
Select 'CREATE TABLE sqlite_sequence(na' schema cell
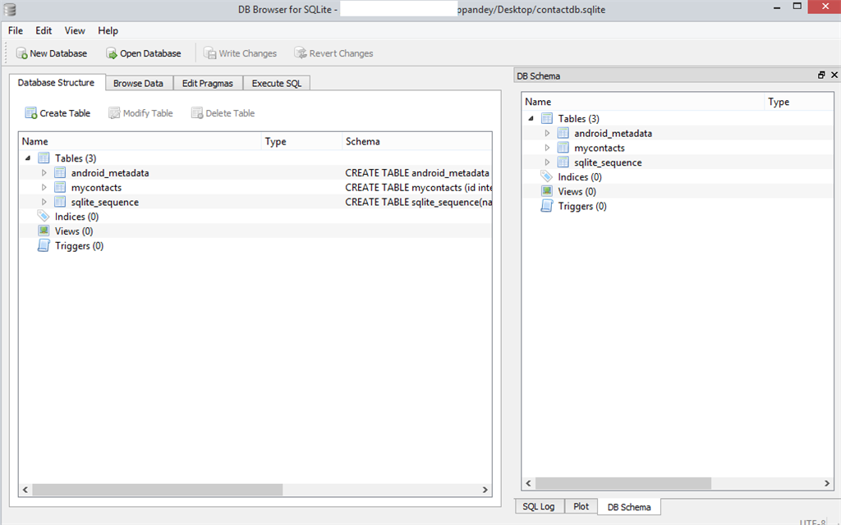pos(417,202)
